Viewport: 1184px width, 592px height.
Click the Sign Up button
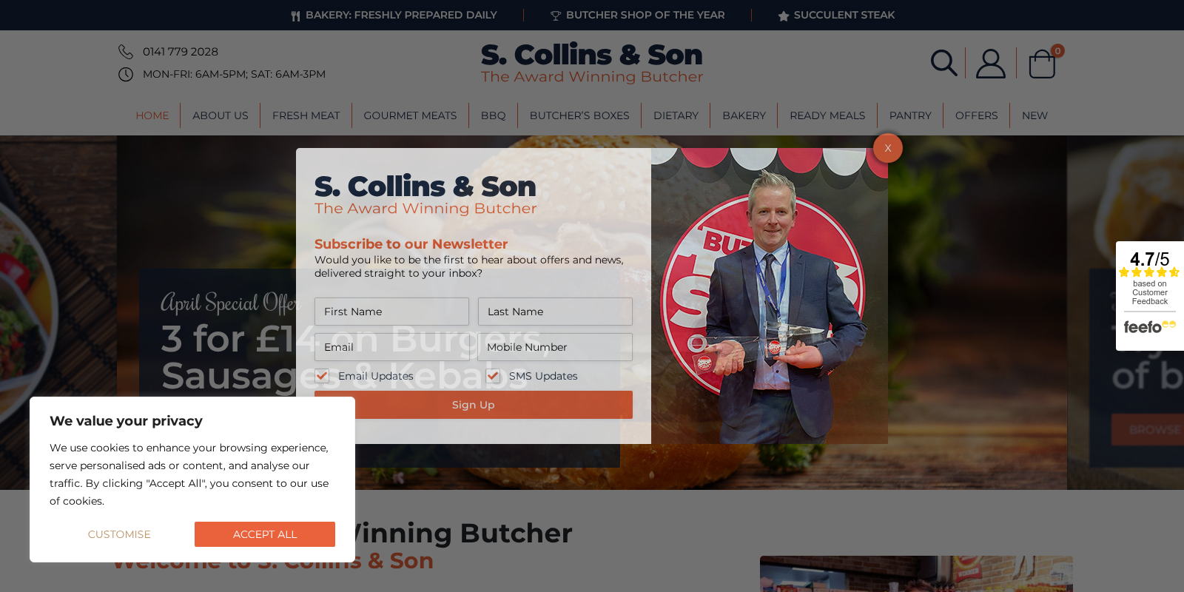tap(474, 405)
